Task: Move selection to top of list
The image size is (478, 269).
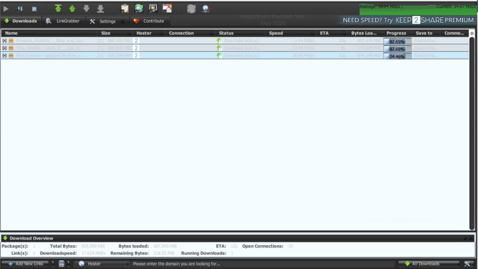Action: [58, 8]
